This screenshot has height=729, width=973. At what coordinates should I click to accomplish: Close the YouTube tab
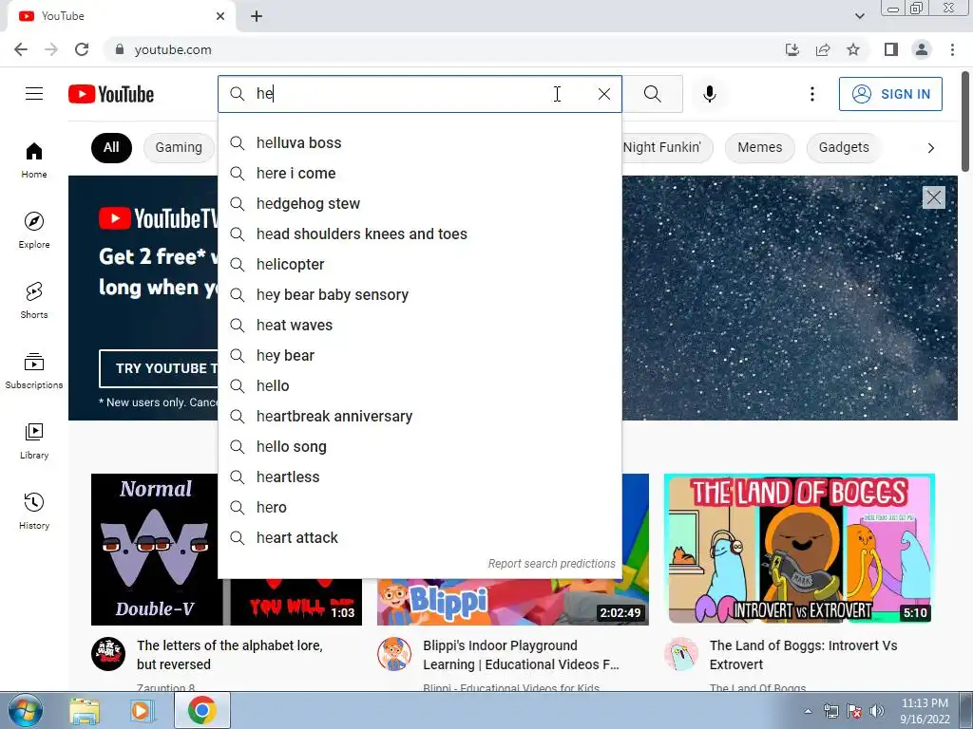(x=220, y=16)
